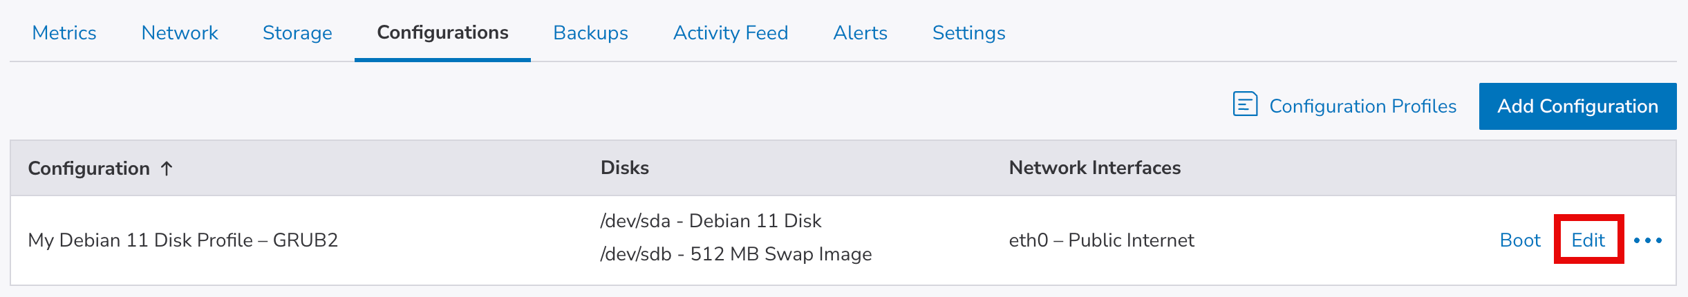
Task: Open the Backups tab
Action: click(x=590, y=33)
